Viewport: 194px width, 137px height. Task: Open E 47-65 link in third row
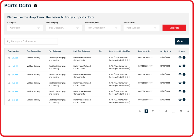tap(15, 75)
